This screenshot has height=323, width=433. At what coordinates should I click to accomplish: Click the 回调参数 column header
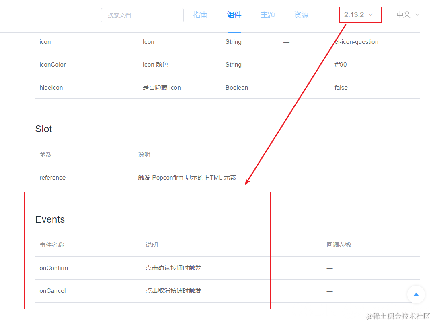pos(339,245)
